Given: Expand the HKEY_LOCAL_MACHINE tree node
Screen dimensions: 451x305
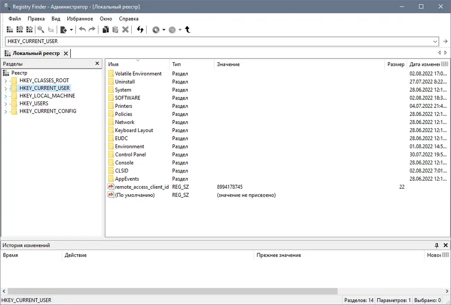Looking at the screenshot, I should (x=5, y=96).
